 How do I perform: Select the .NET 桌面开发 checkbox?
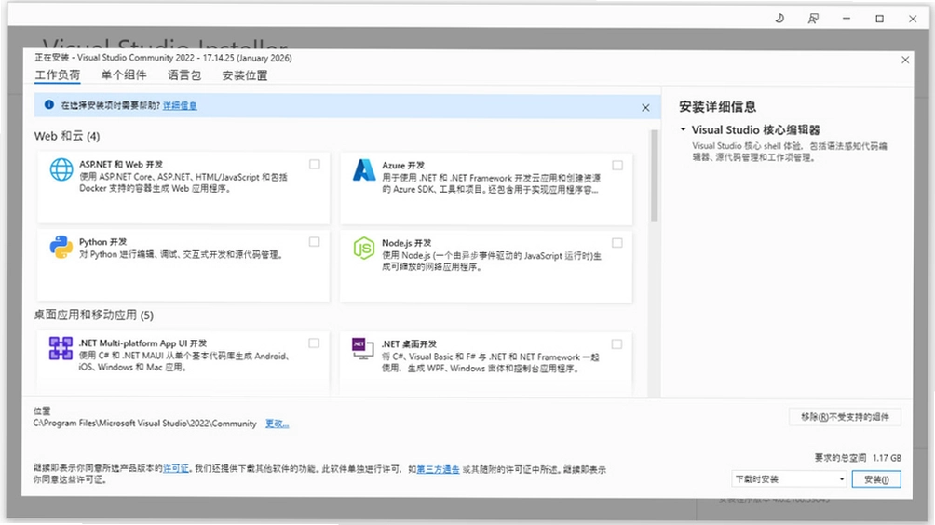point(617,343)
